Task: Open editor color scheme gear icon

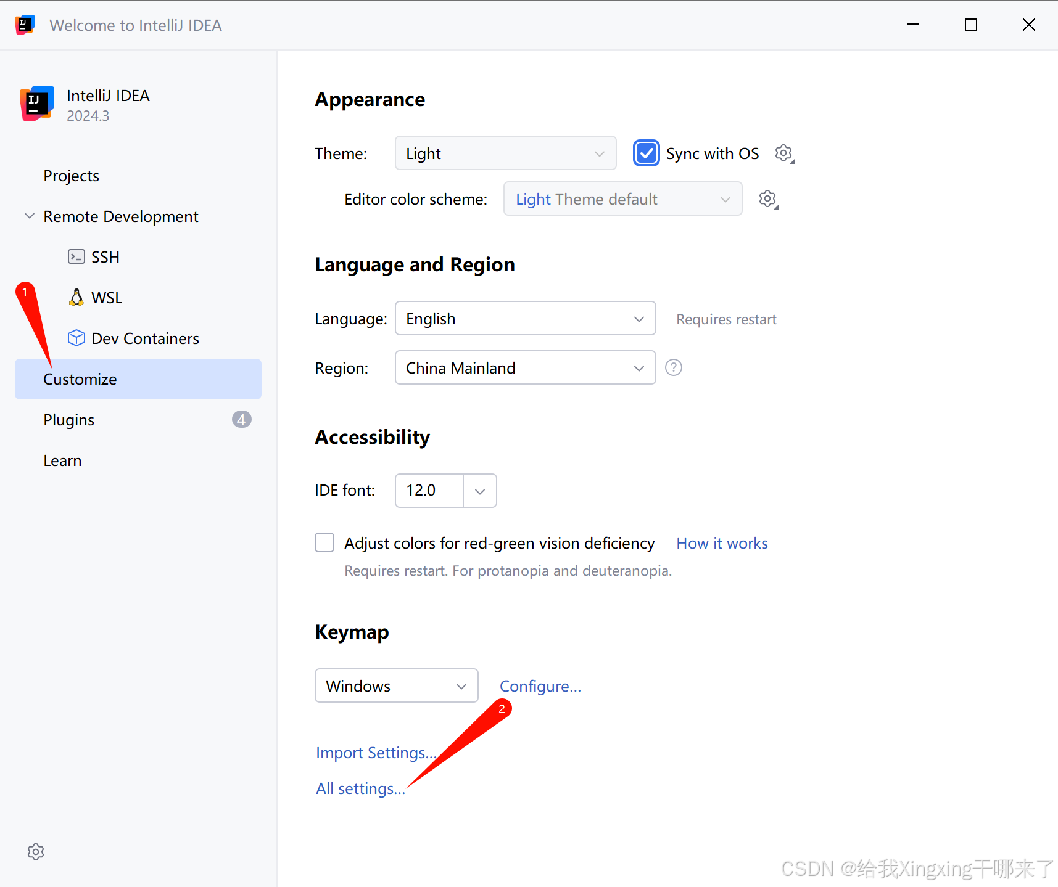Action: (x=768, y=199)
